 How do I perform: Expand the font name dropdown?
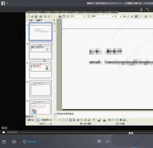pos(113,17)
